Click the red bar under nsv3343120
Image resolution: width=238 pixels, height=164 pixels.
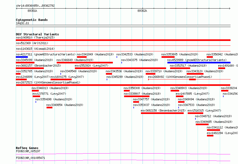pos(195,74)
